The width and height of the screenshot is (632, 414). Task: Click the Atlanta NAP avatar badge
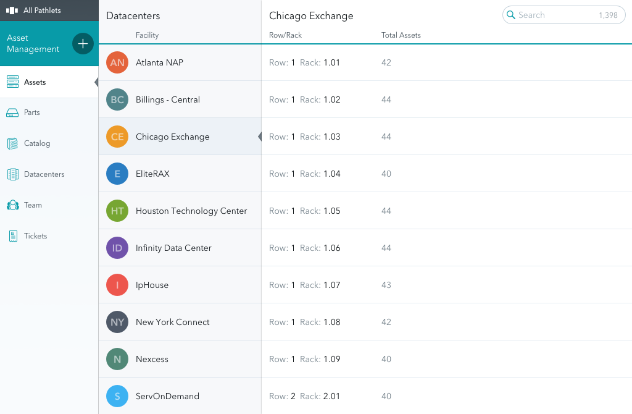[x=117, y=62]
